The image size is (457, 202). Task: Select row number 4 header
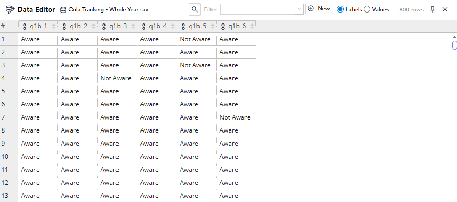pyautogui.click(x=9, y=78)
